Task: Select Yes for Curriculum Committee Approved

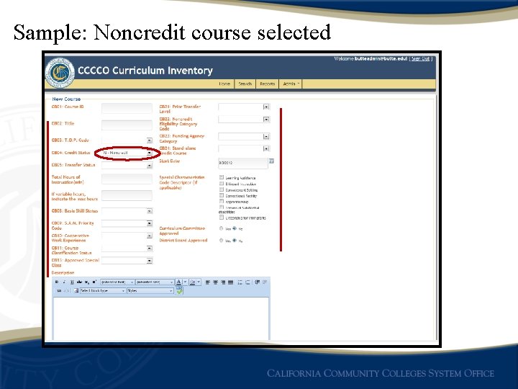Action: pyautogui.click(x=221, y=228)
